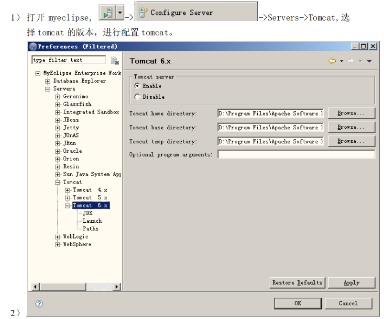Click the tree scrollbar right arrow
This screenshot has width=384, height=319.
117,286
